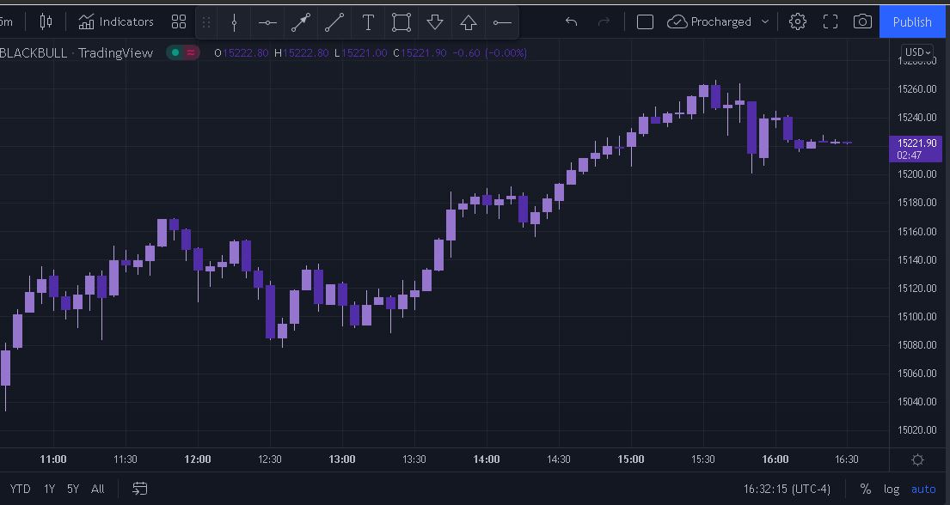This screenshot has width=950, height=505.
Task: Select the rectangle shape tool
Action: click(x=401, y=22)
